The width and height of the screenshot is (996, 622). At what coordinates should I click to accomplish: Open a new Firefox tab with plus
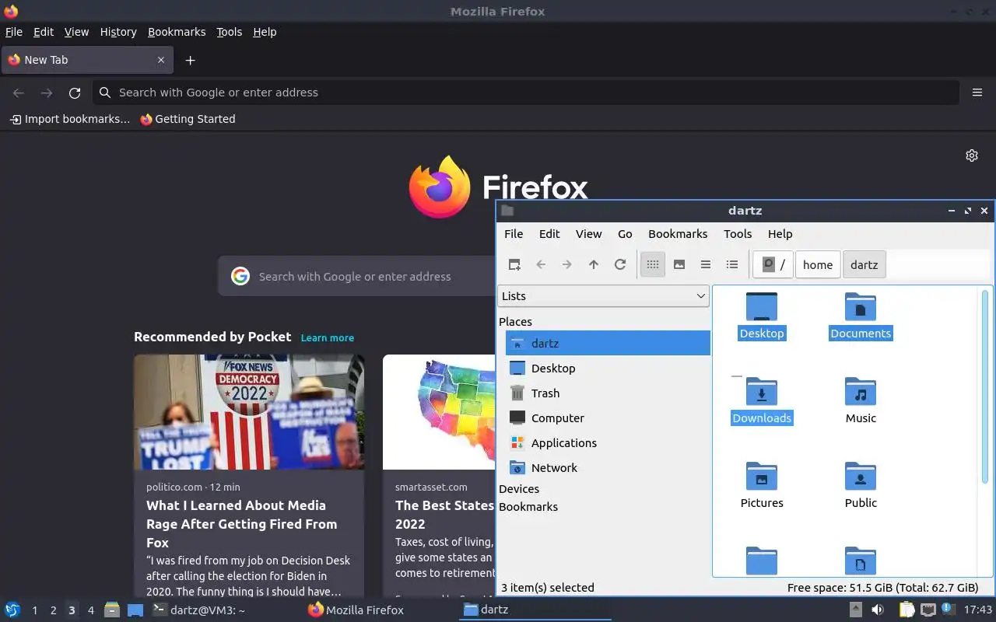tap(190, 60)
